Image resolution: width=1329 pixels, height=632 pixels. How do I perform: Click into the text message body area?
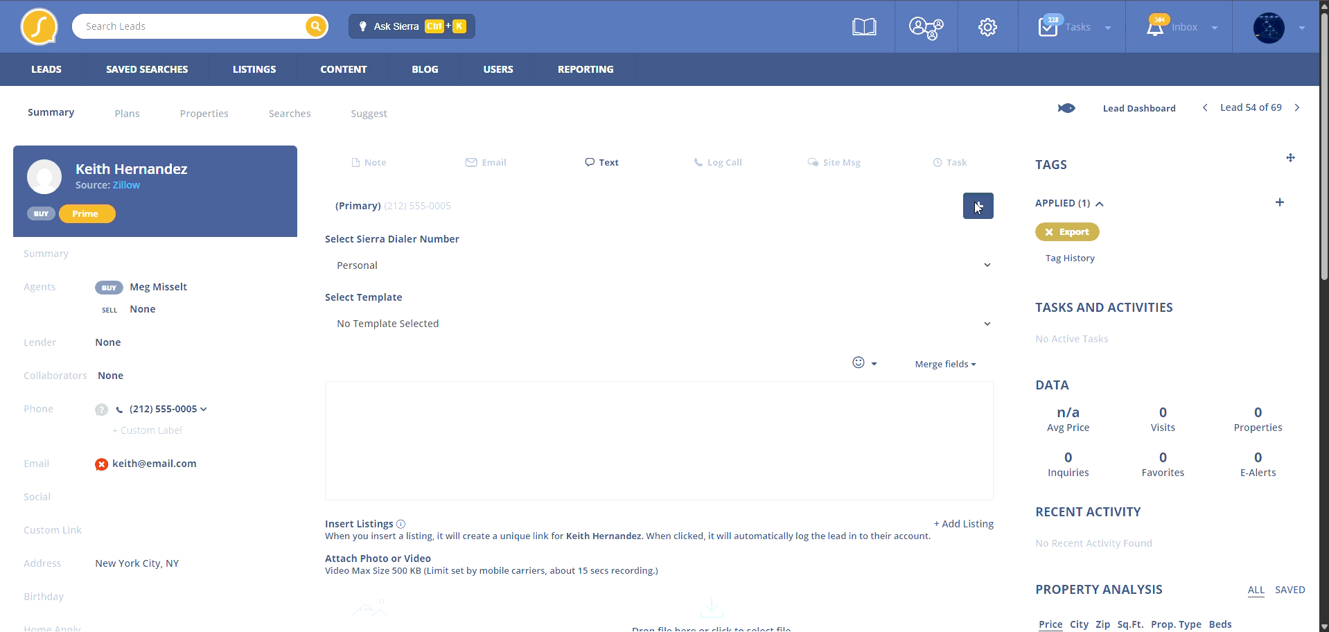click(659, 441)
